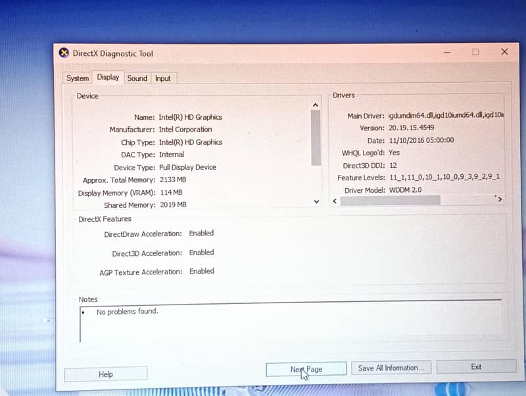Click the Help button

pyautogui.click(x=106, y=374)
